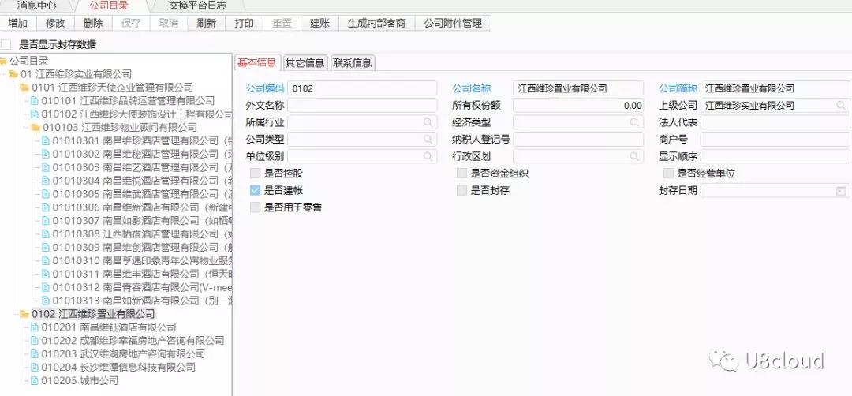Click 建账 toolbar button
Screen dimensions: 852x396
tap(319, 23)
